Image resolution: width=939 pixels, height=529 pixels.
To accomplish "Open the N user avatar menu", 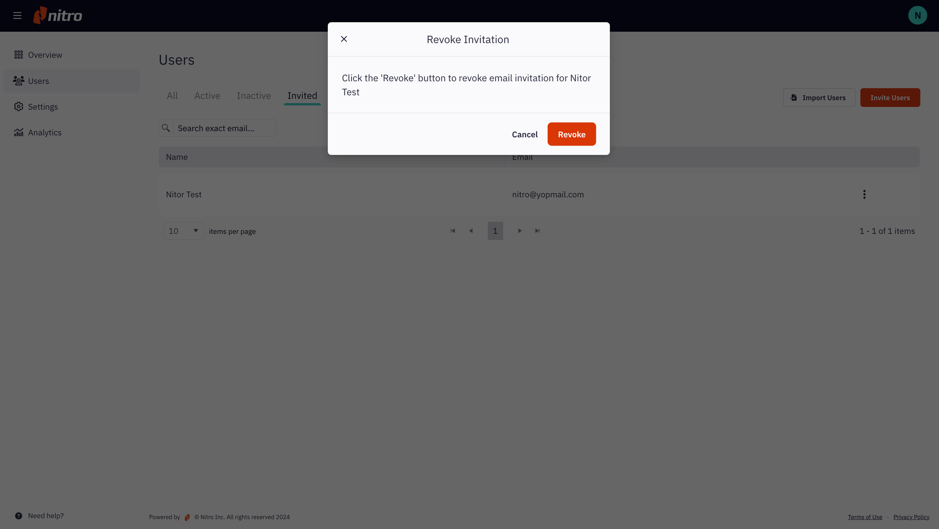I will pyautogui.click(x=917, y=15).
